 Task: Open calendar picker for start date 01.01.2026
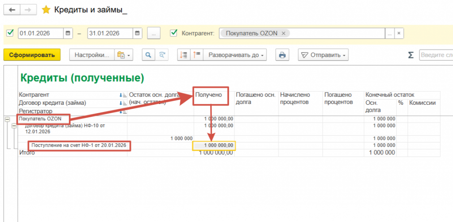(x=68, y=33)
